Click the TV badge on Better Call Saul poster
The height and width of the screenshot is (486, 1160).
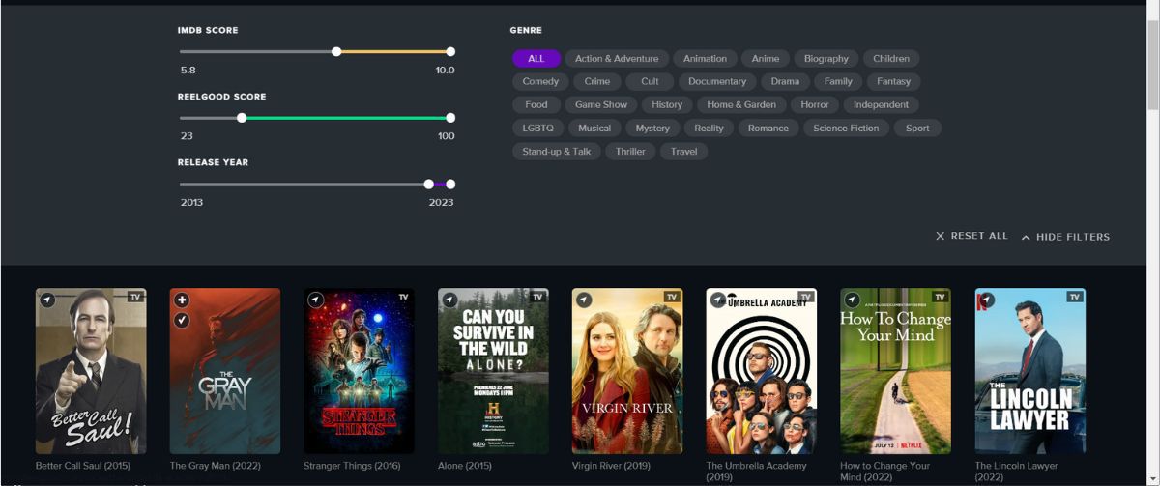click(x=135, y=297)
